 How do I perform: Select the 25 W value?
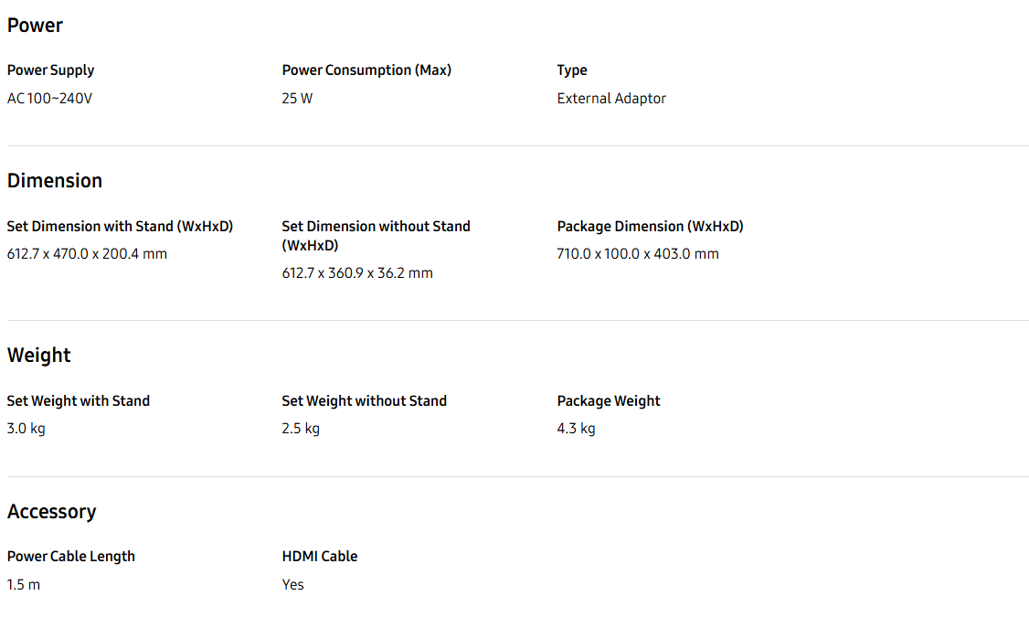(x=297, y=99)
